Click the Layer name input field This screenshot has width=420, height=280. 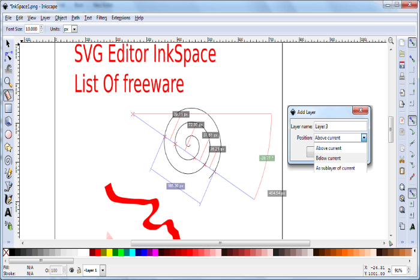click(x=340, y=126)
